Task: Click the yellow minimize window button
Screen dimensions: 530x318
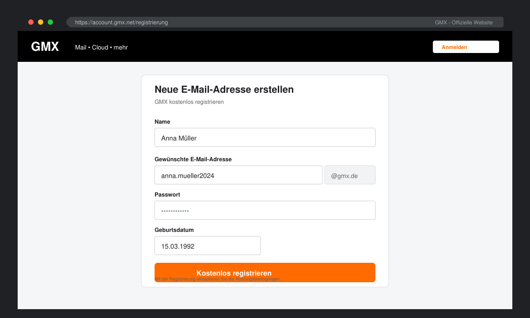Action: (41, 22)
